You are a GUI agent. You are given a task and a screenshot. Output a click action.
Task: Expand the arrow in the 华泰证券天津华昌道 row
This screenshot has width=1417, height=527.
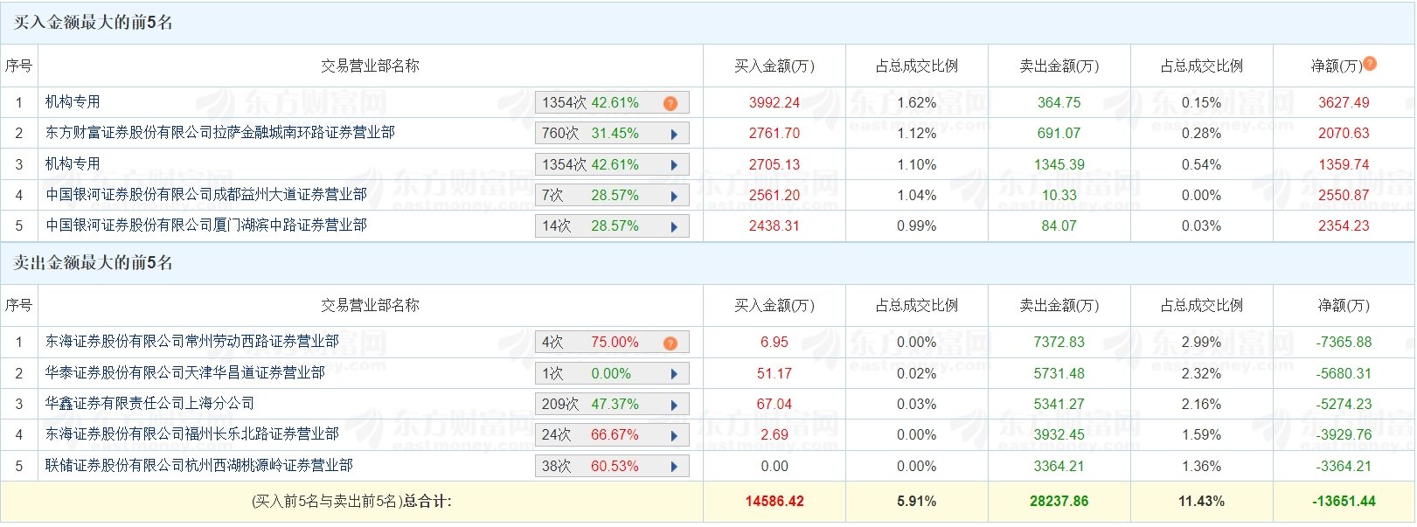coord(674,374)
